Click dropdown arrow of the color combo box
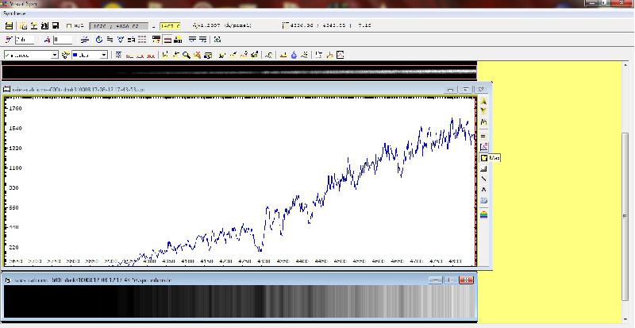 pos(104,55)
